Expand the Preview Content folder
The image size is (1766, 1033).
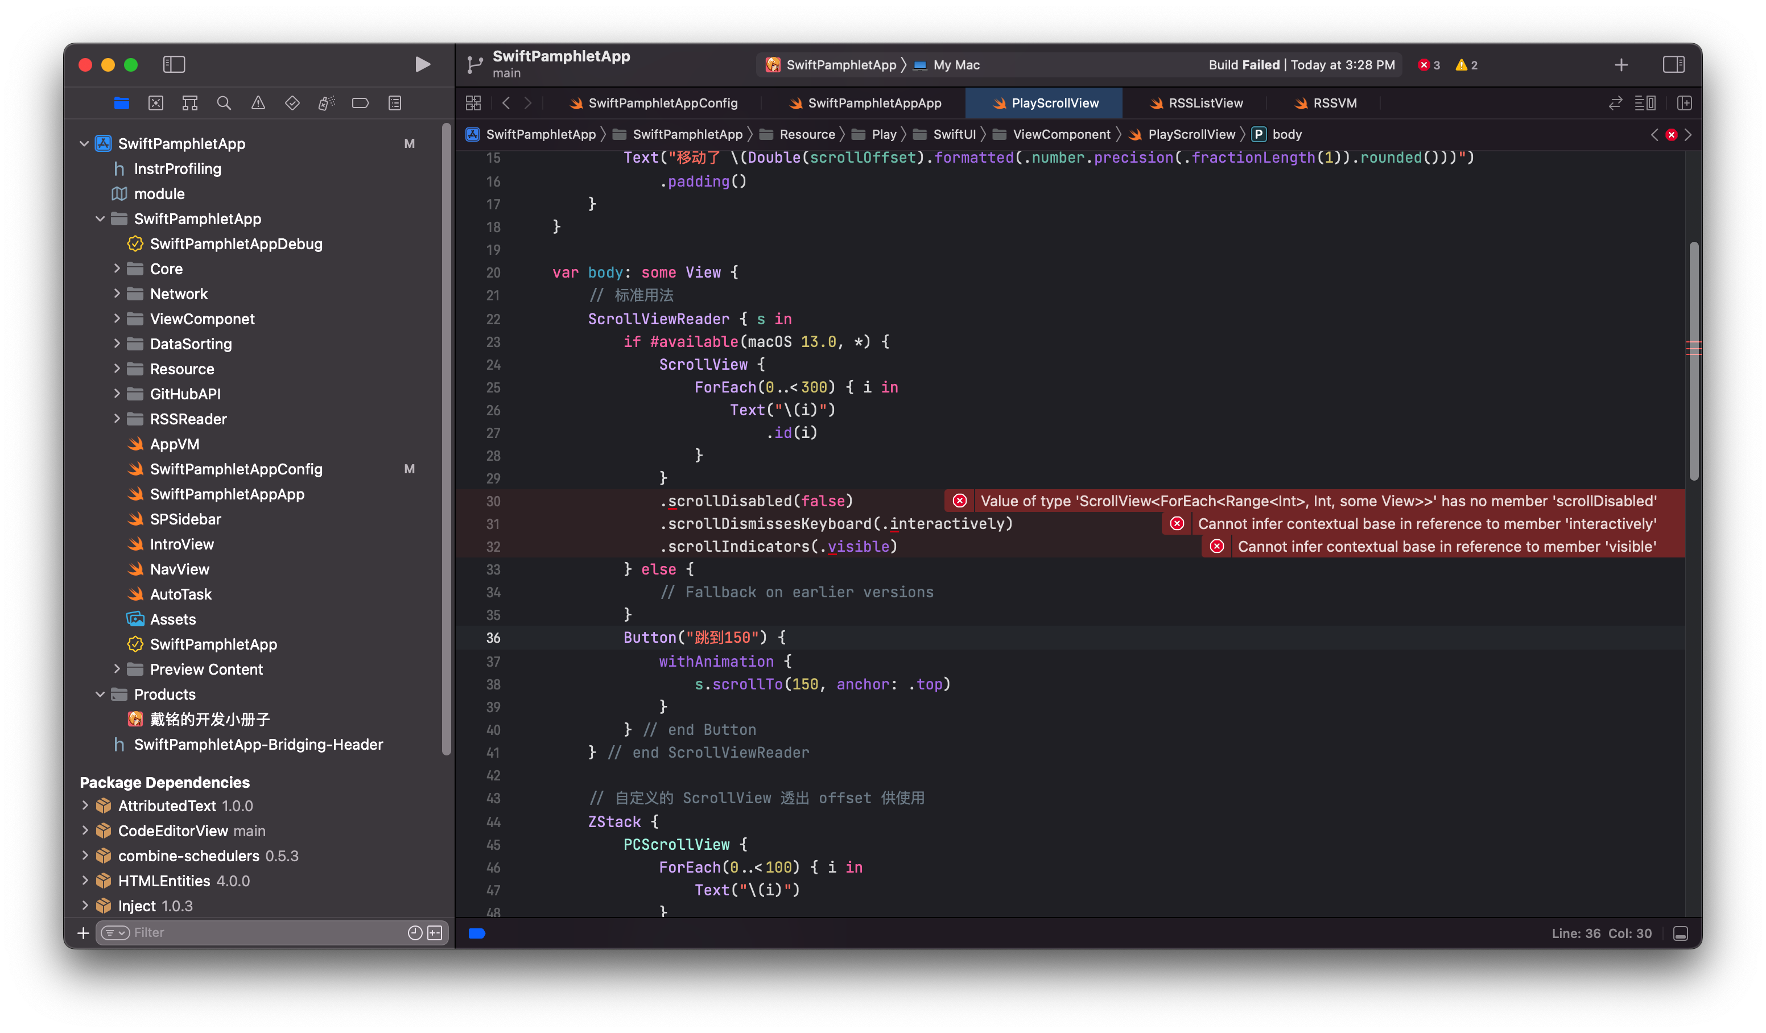(117, 668)
